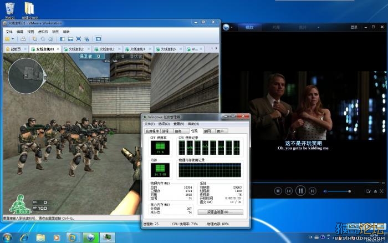Mute sound with the speaker icon
The image size is (388, 243).
pos(325,191)
